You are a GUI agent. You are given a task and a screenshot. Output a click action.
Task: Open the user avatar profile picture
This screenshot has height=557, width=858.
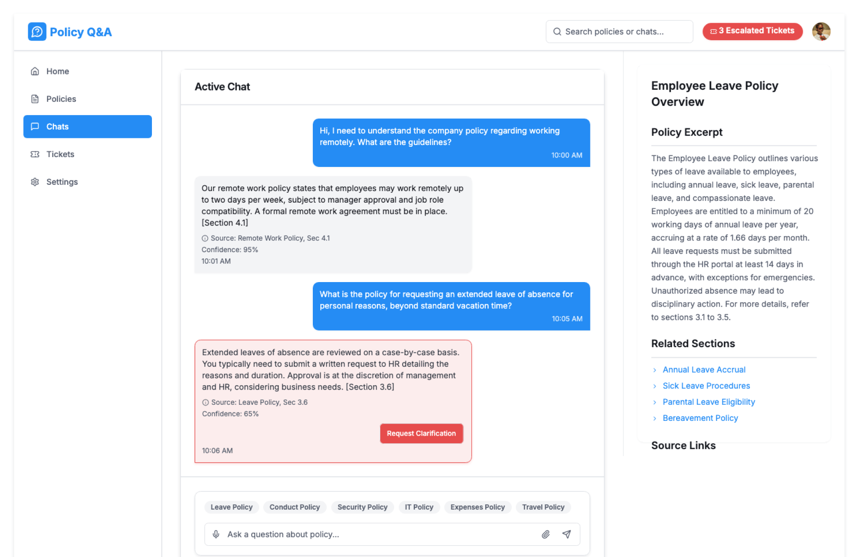point(821,32)
